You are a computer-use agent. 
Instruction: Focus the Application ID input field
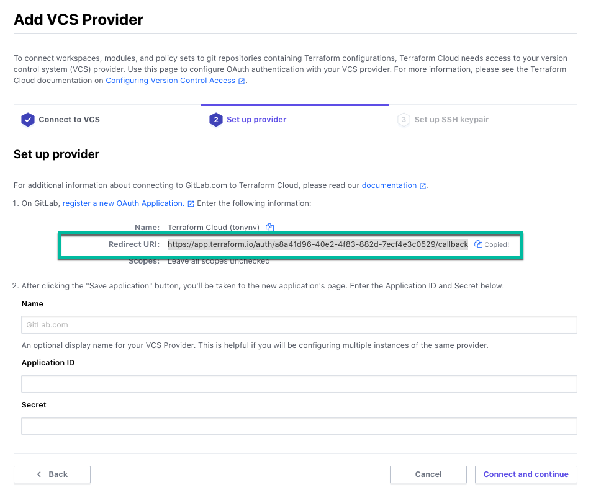point(299,384)
